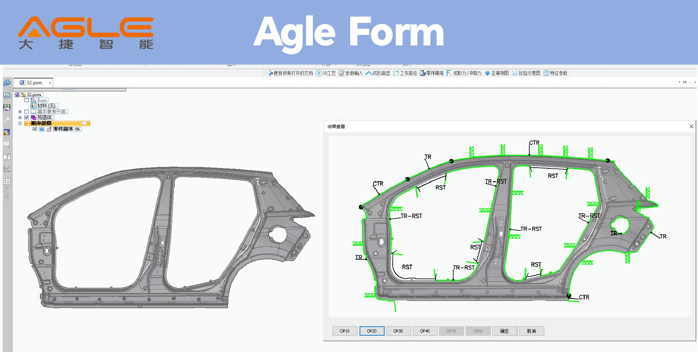Viewport: 698px width, 352px height.
Task: Click the 3D工艺 toolbar icon
Action: pyautogui.click(x=326, y=73)
